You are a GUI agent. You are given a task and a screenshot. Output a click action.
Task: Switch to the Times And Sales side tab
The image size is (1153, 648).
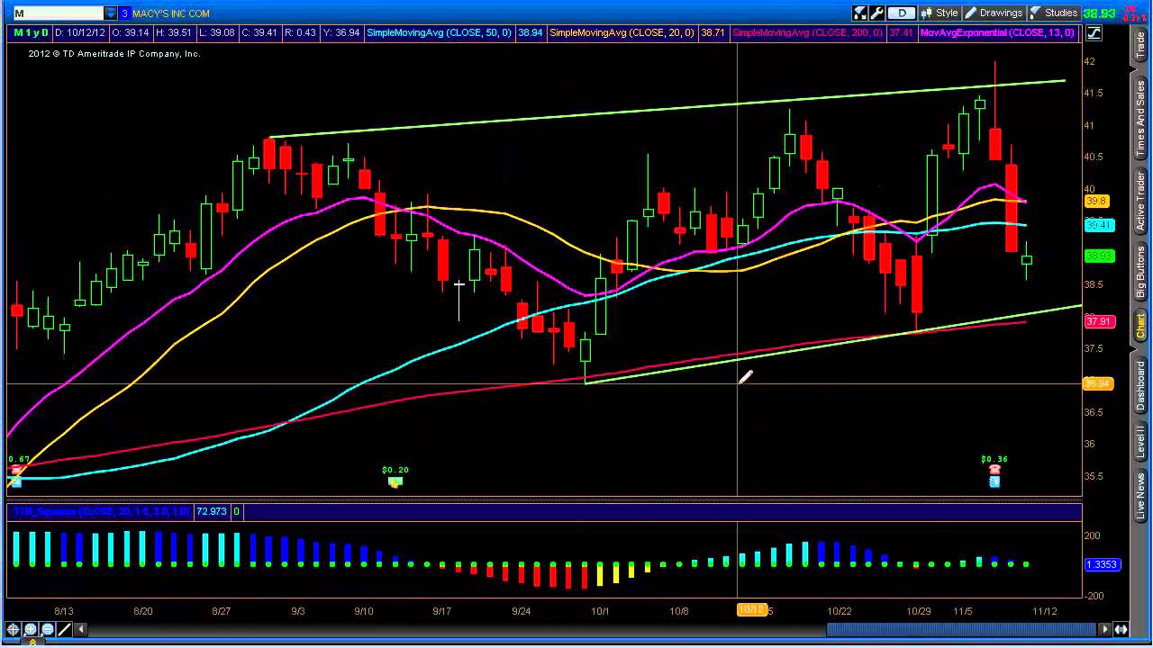(1140, 120)
